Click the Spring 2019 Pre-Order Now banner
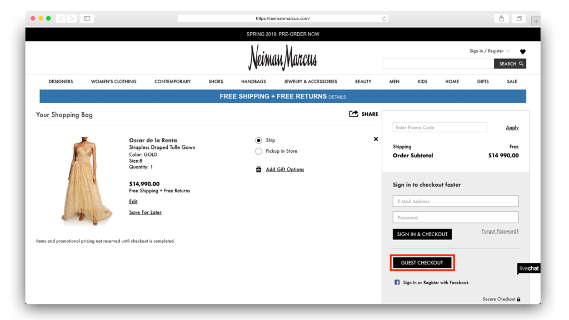569x320 pixels. (x=283, y=34)
